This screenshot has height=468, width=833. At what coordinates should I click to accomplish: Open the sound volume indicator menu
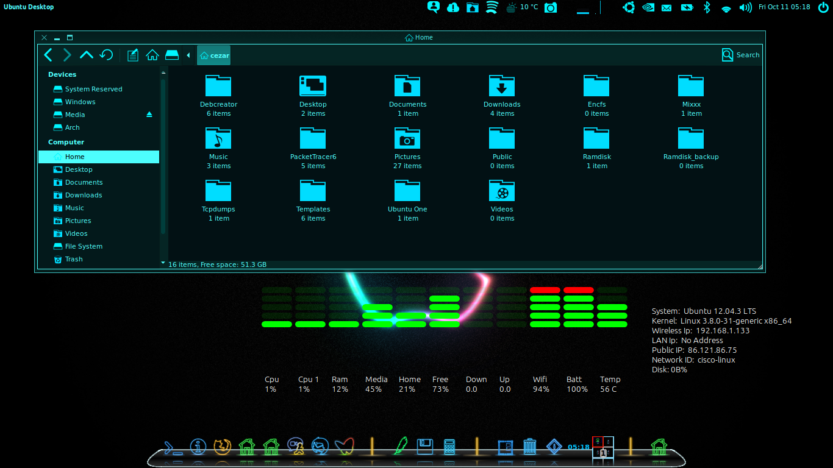coord(745,7)
